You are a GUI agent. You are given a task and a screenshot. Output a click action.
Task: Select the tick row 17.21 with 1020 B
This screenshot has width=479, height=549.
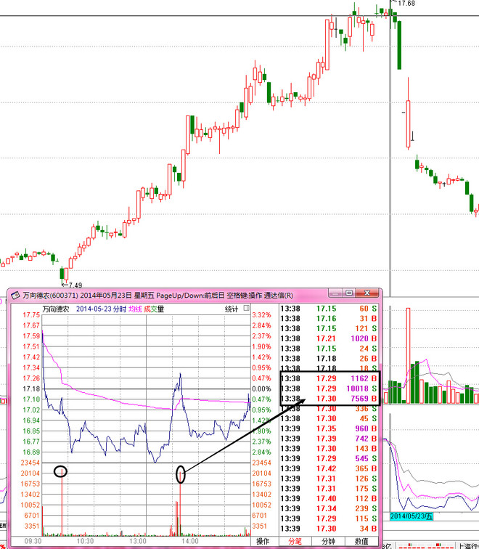[329, 338]
